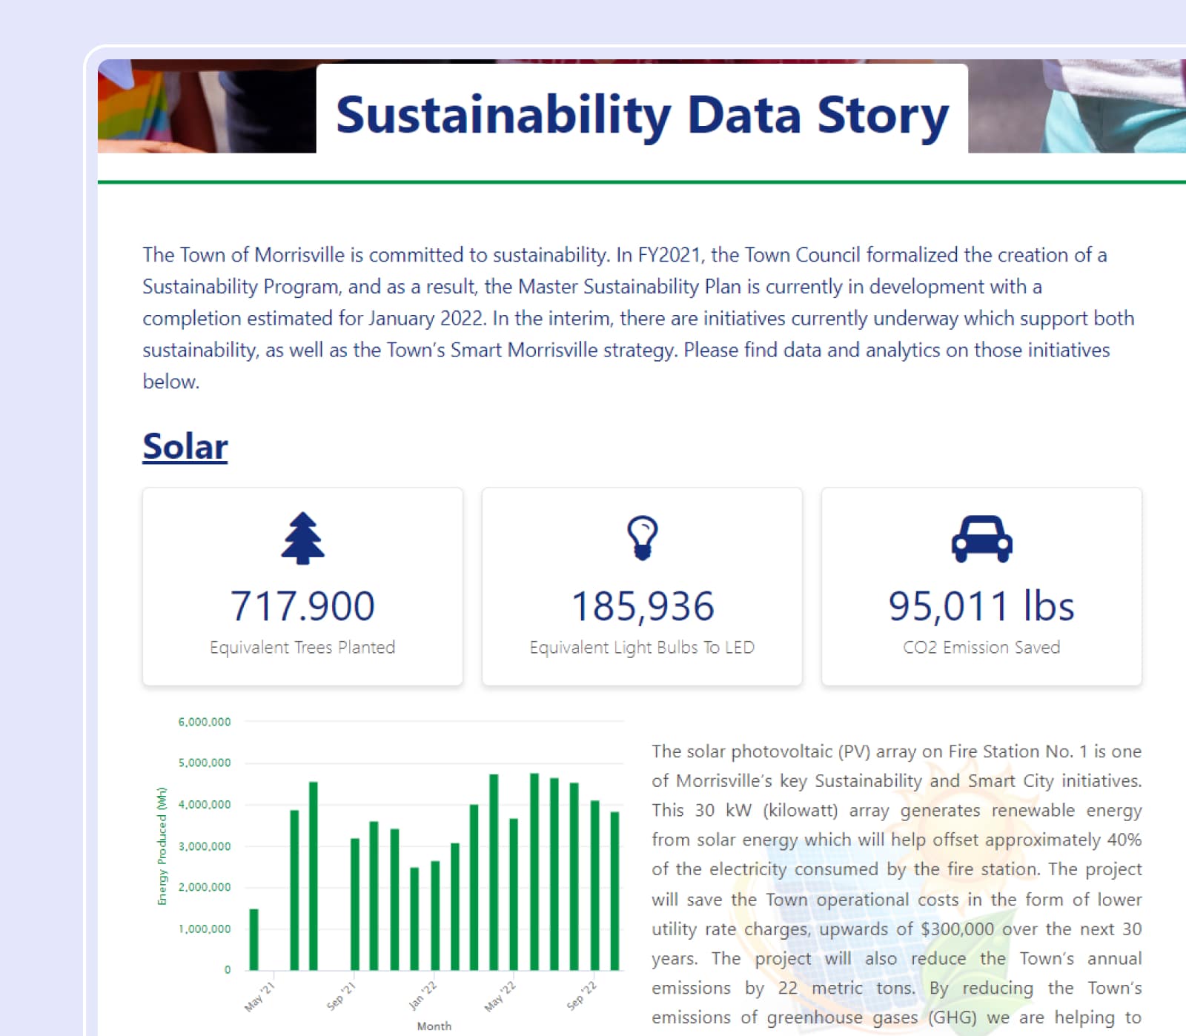Select the 185,936 light bulbs value
The width and height of the screenshot is (1186, 1036).
[x=642, y=606]
